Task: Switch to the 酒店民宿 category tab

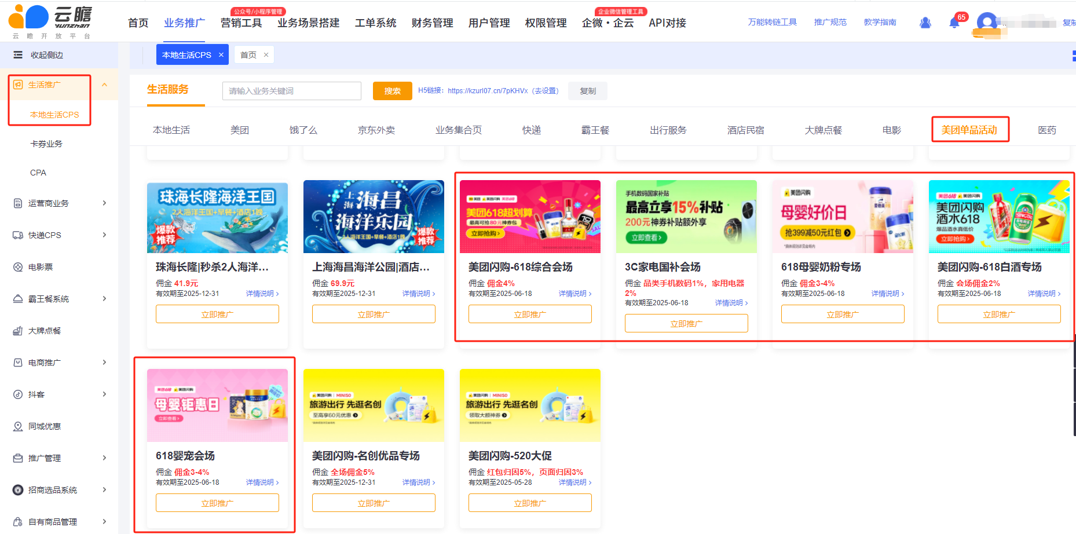Action: tap(746, 130)
